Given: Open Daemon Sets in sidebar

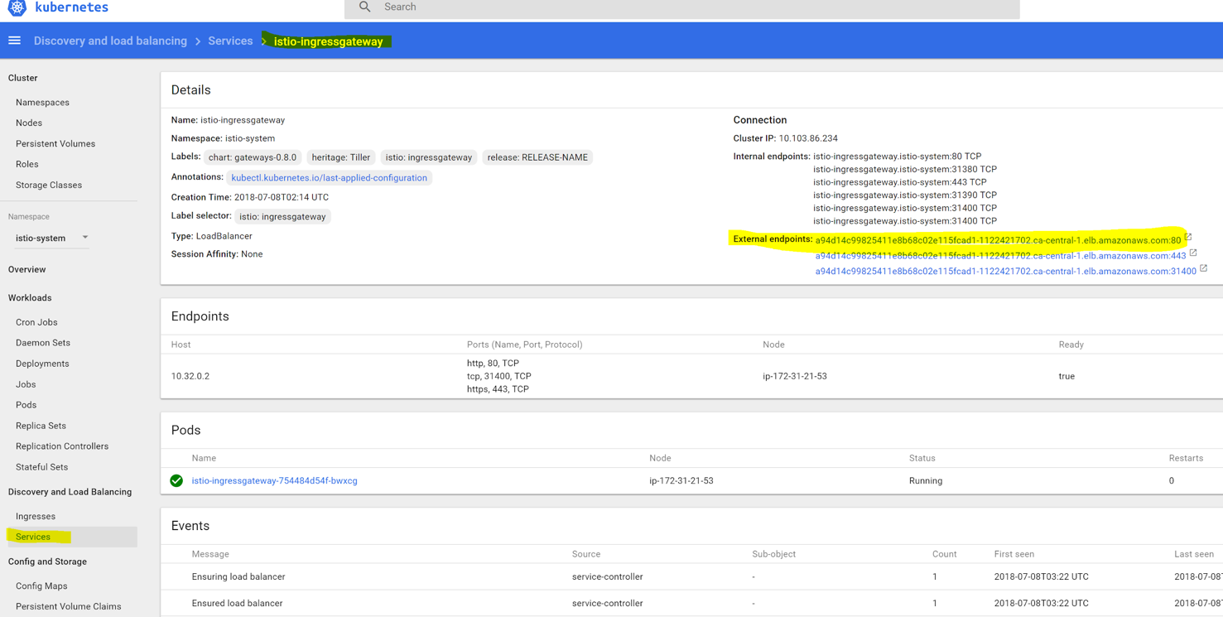Looking at the screenshot, I should pos(43,343).
